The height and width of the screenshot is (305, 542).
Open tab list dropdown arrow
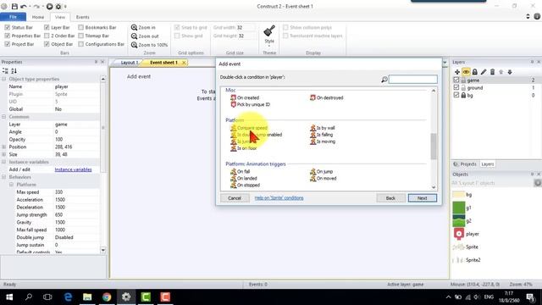pyautogui.click(x=445, y=63)
